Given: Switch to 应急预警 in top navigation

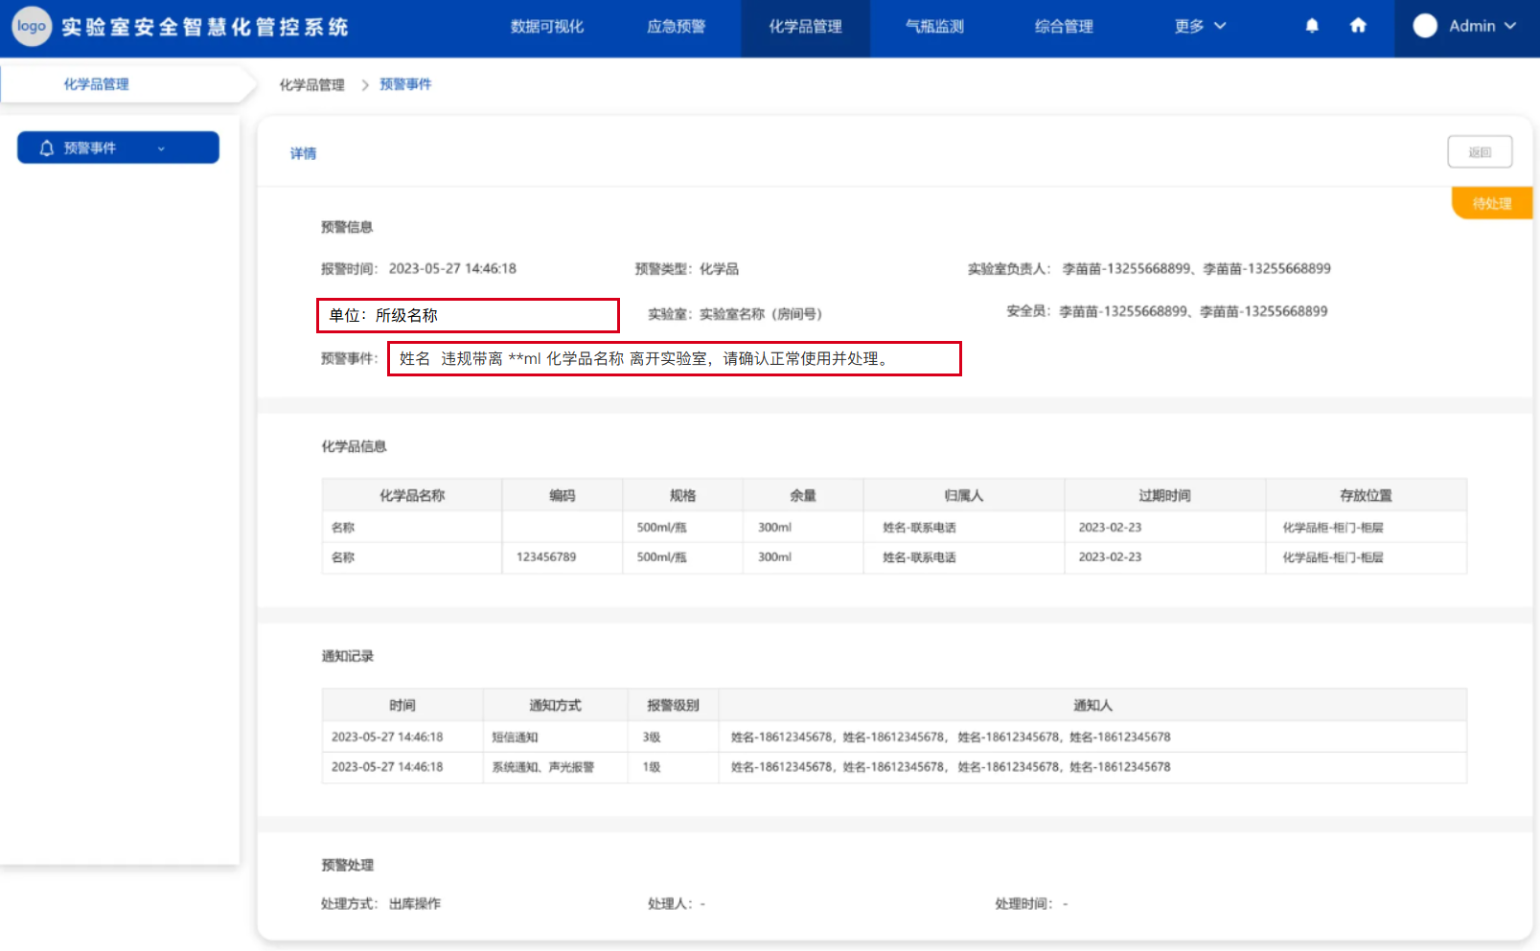Looking at the screenshot, I should 676,27.
